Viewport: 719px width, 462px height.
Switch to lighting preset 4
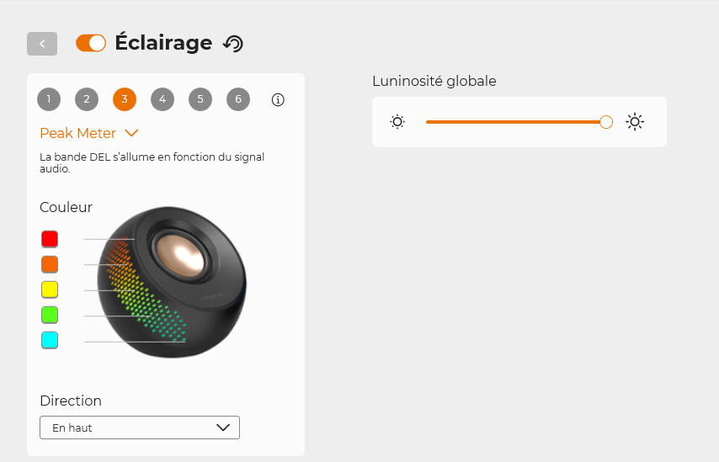162,99
